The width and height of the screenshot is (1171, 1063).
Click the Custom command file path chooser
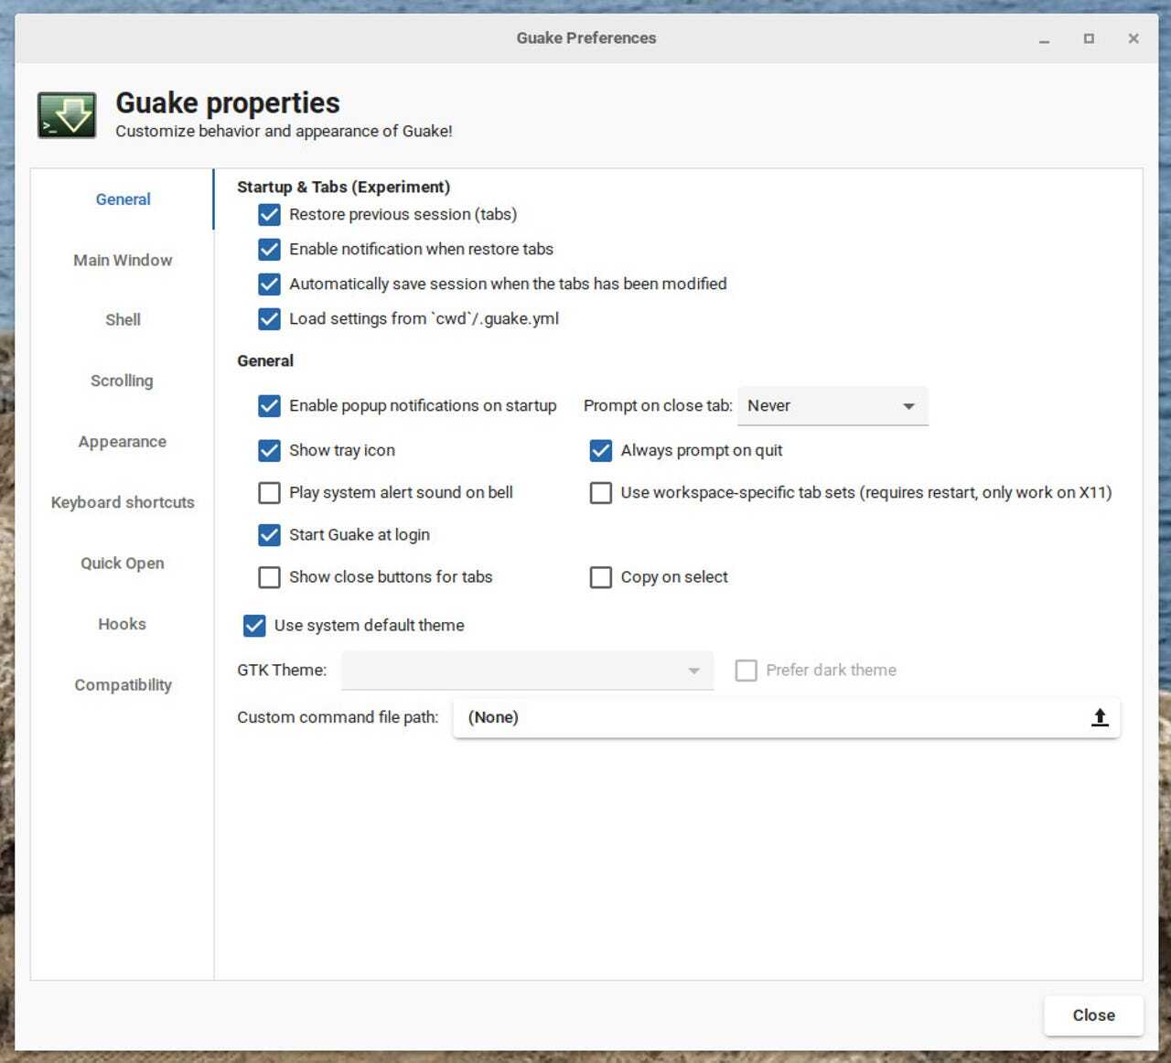tap(787, 717)
